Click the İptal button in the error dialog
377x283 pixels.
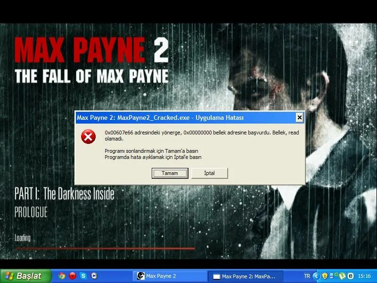(209, 173)
